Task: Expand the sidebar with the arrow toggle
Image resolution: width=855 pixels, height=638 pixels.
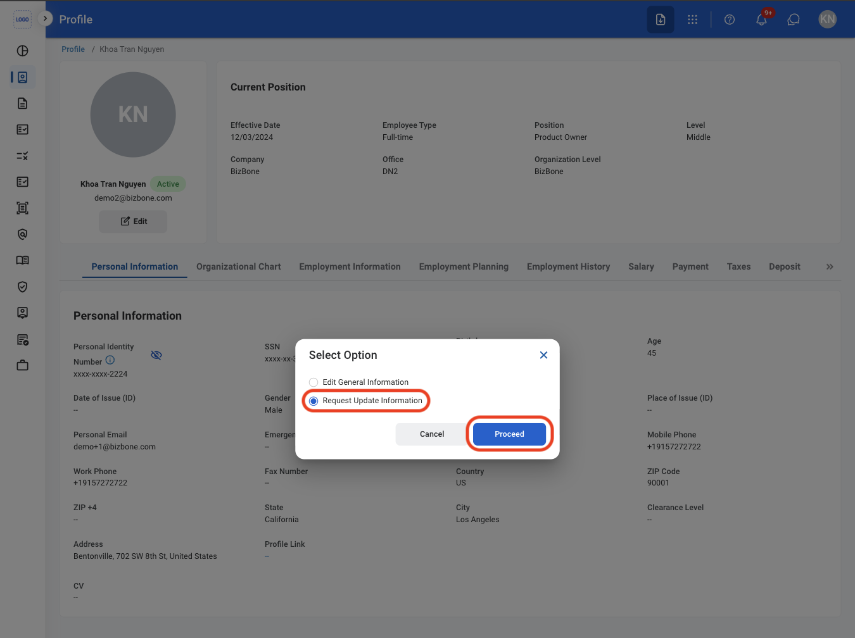Action: (45, 18)
